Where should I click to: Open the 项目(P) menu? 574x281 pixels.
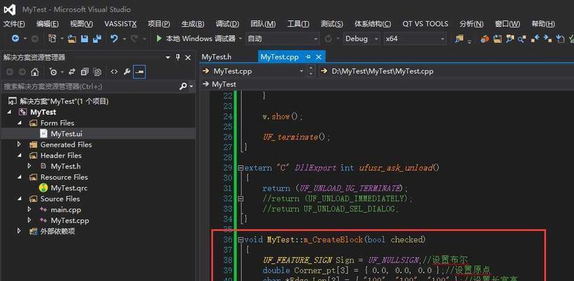(x=159, y=24)
